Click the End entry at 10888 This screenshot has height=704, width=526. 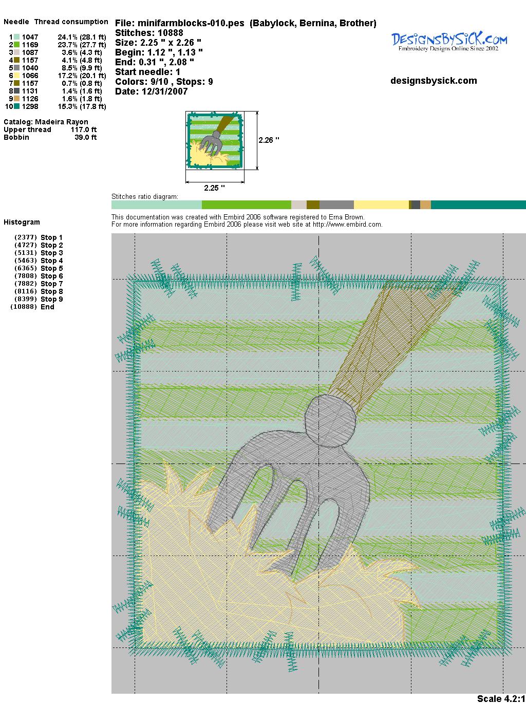tap(47, 307)
